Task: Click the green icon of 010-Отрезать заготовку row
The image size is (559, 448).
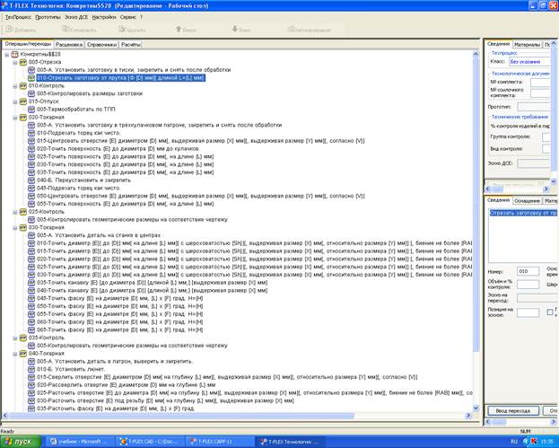Action: (31, 78)
